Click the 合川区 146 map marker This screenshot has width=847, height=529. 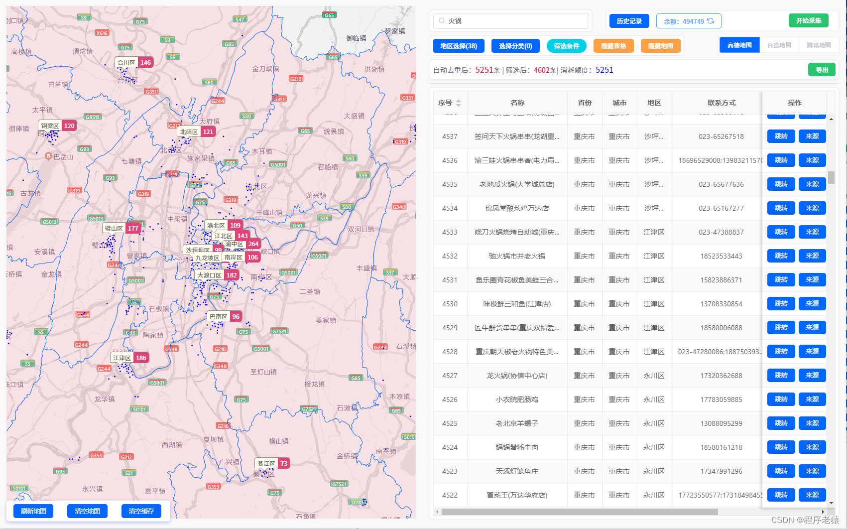click(x=134, y=62)
